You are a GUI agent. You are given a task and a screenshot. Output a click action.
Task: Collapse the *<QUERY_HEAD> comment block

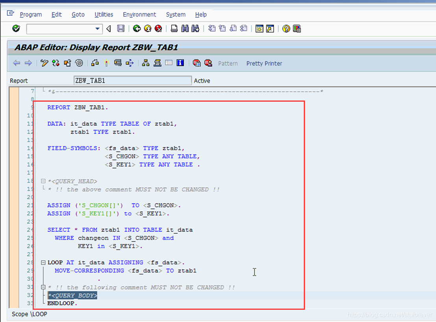point(43,181)
